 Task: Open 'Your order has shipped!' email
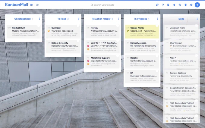(x=63, y=32)
